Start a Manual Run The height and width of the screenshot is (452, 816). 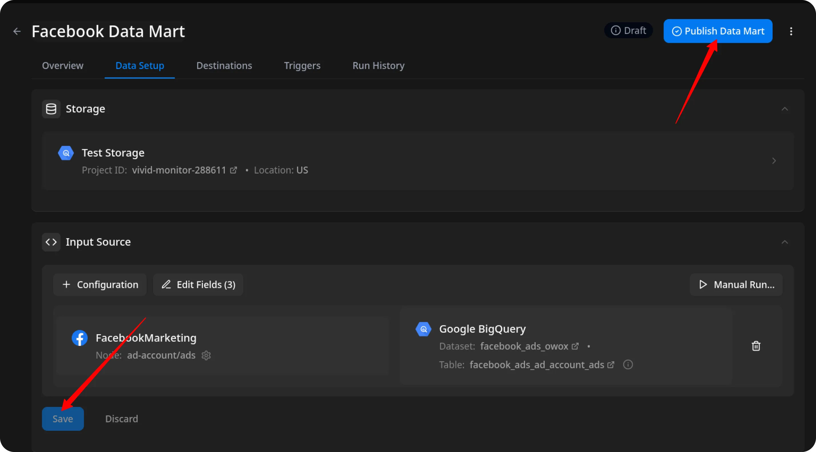(x=736, y=284)
